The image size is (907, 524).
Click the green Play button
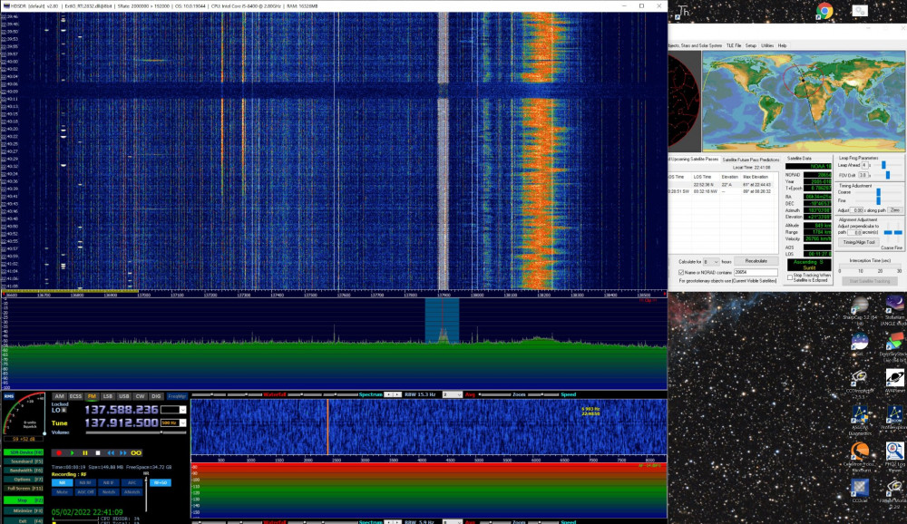point(72,453)
